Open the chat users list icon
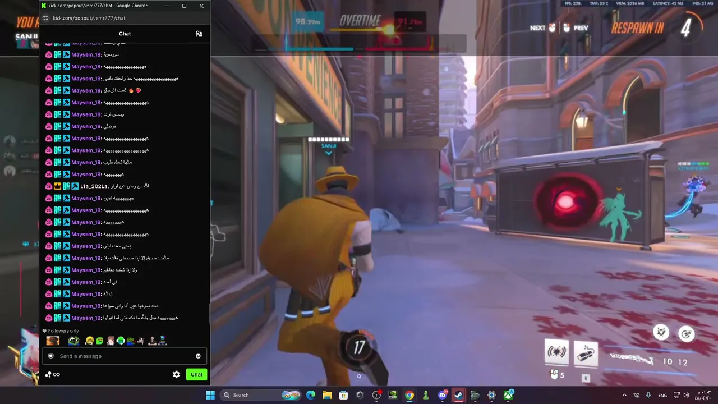 point(199,34)
